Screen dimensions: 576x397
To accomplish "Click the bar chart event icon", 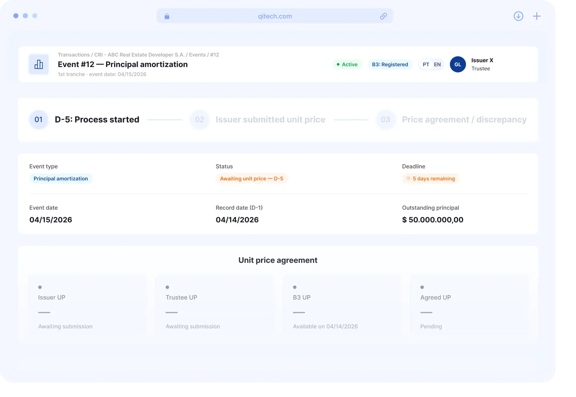I will (x=39, y=64).
